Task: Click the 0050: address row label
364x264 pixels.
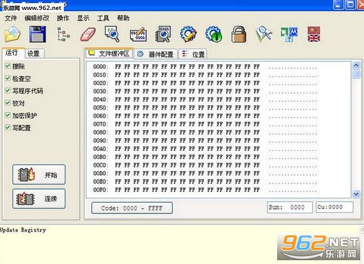Action: coord(101,108)
